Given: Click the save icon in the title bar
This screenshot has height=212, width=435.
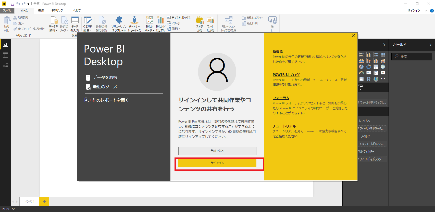Looking at the screenshot, I should point(12,4).
